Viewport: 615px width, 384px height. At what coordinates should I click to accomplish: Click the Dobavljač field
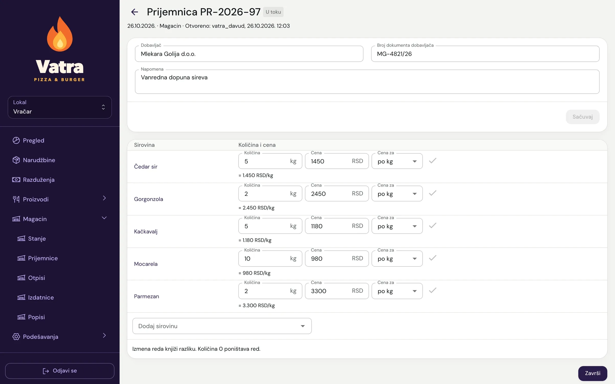tap(249, 54)
